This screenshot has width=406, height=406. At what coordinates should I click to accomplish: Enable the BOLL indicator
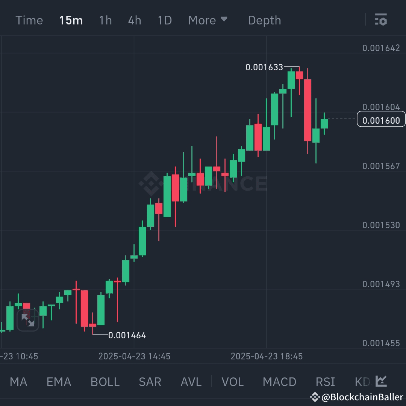105,382
